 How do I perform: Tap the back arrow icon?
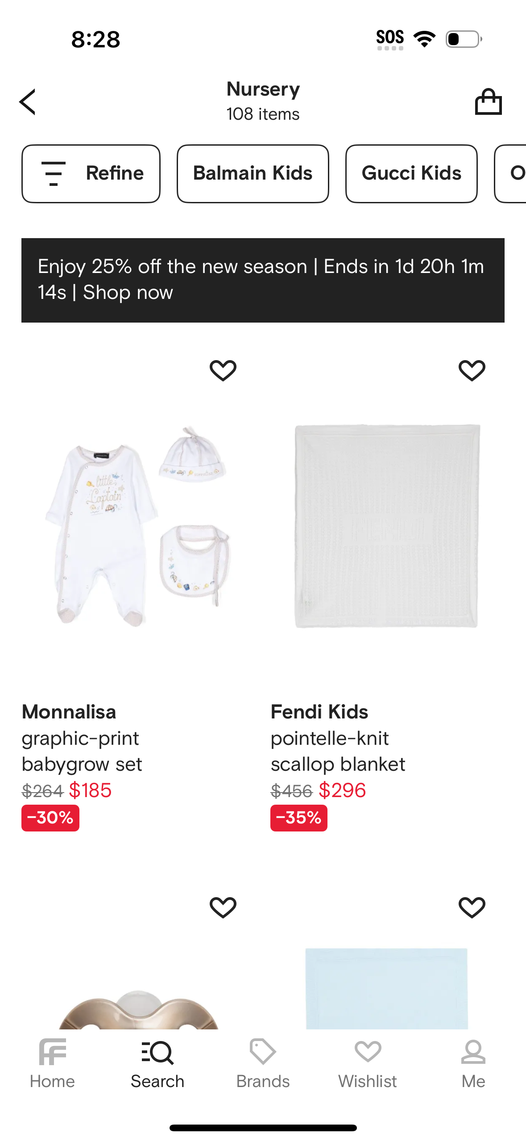[28, 102]
